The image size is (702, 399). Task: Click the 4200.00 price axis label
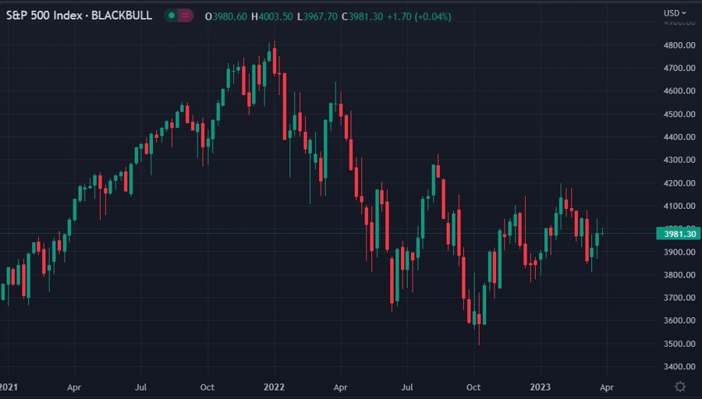pyautogui.click(x=679, y=183)
